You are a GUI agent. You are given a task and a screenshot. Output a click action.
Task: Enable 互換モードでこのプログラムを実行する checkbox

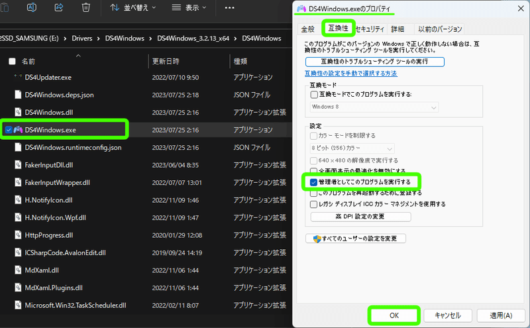tap(314, 95)
